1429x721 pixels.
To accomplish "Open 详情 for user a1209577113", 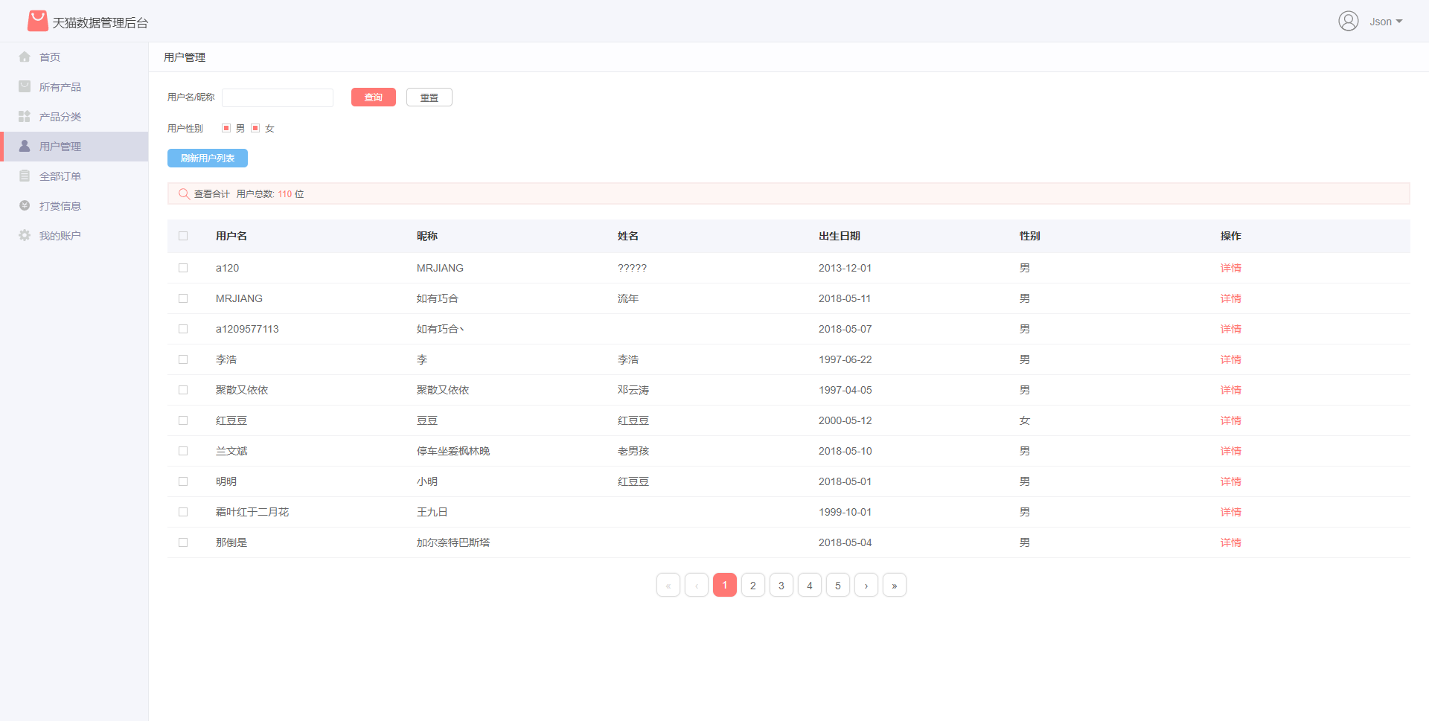I will [x=1231, y=329].
